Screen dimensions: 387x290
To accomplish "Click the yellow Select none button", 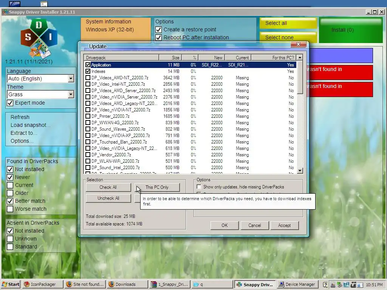I will [x=288, y=37].
